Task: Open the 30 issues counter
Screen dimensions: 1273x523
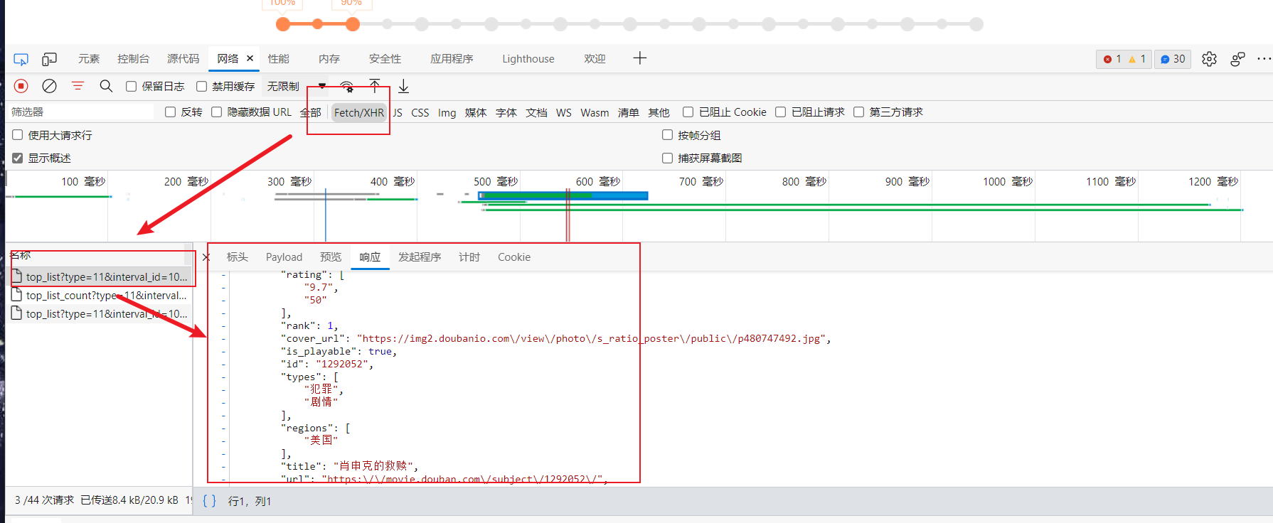Action: [1173, 59]
